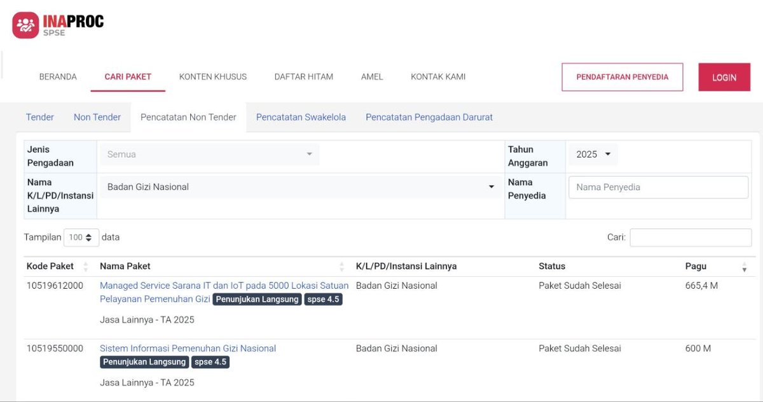This screenshot has width=763, height=402.
Task: Click the PENDAFTARAN PENYEDIA button
Action: click(x=622, y=77)
